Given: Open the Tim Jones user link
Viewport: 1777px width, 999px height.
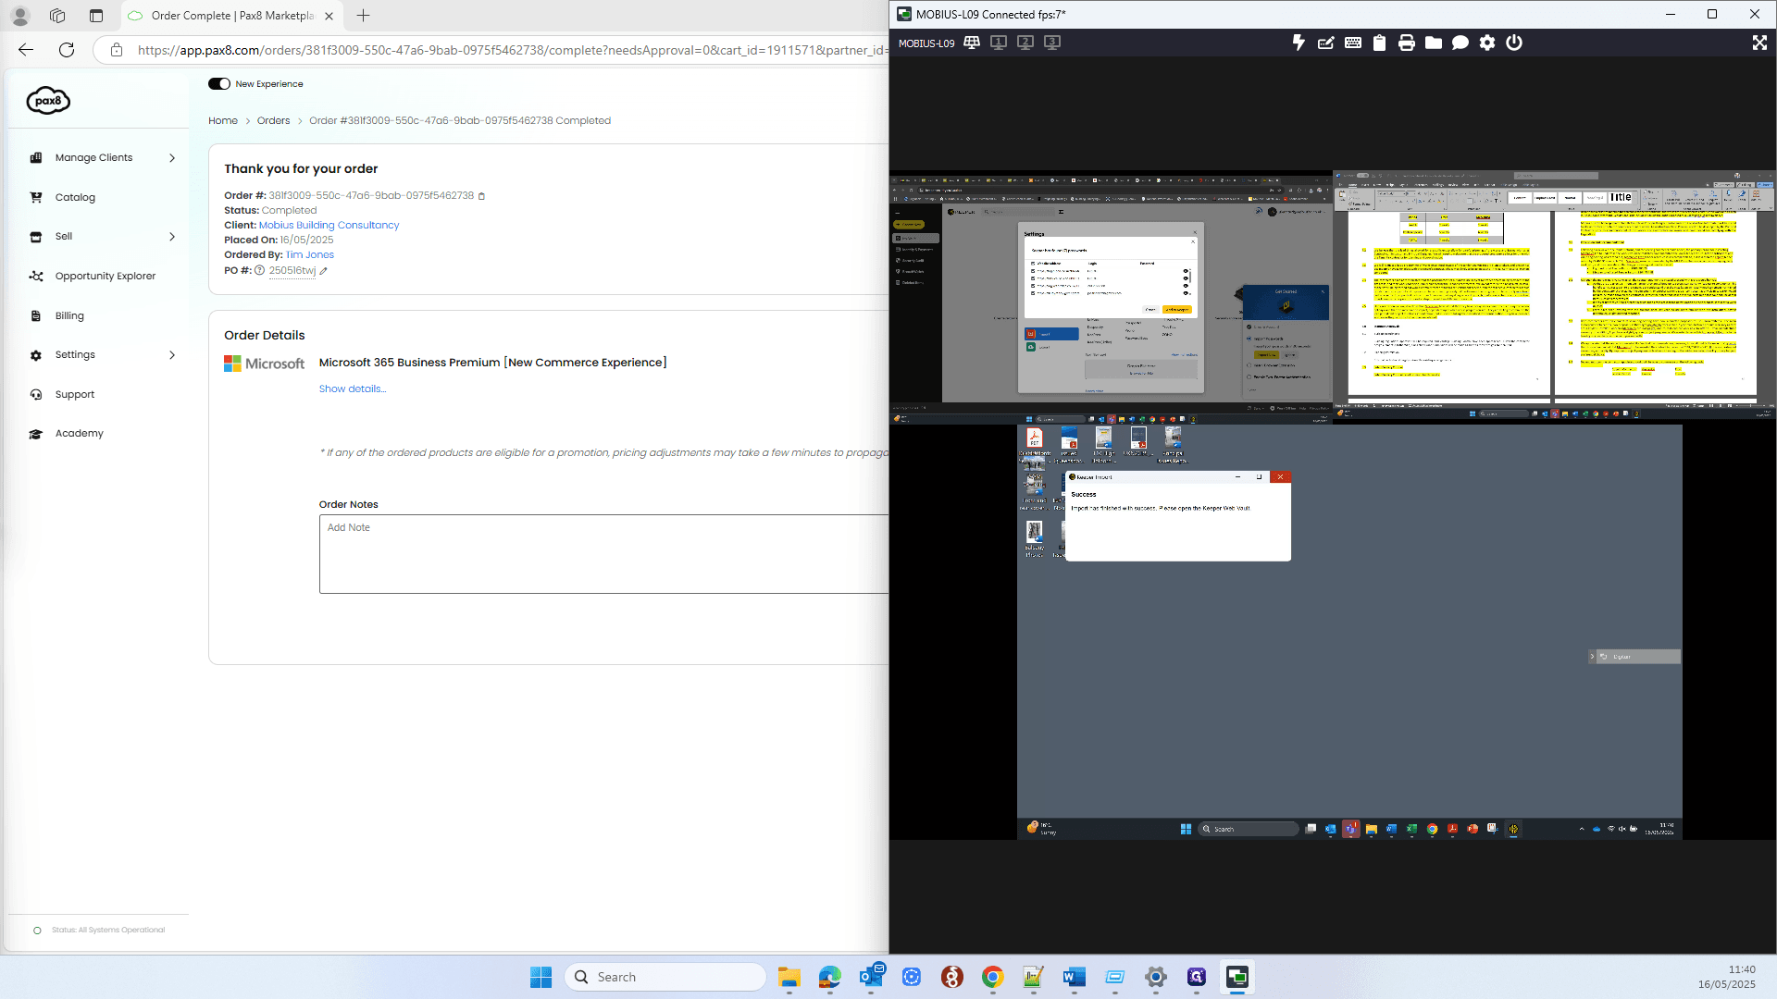Looking at the screenshot, I should tap(310, 254).
